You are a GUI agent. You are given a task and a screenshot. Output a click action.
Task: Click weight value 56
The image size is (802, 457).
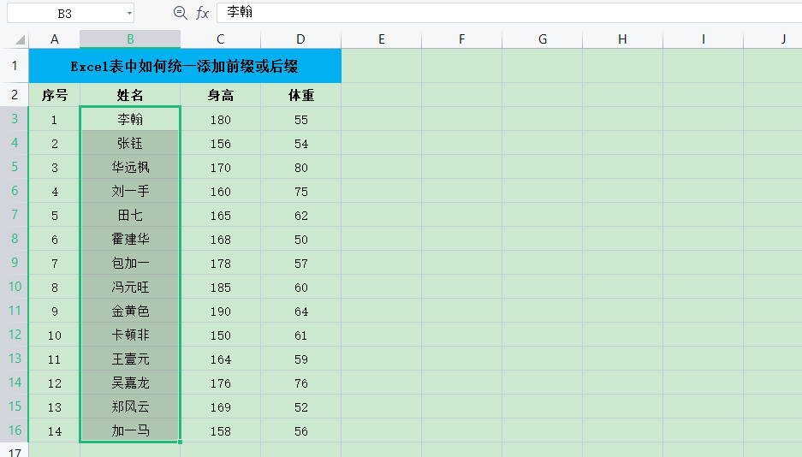click(x=300, y=431)
